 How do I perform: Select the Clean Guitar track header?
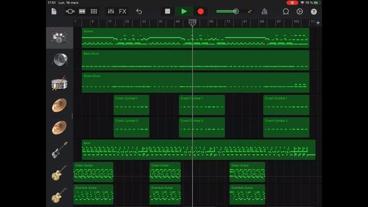tap(60, 172)
